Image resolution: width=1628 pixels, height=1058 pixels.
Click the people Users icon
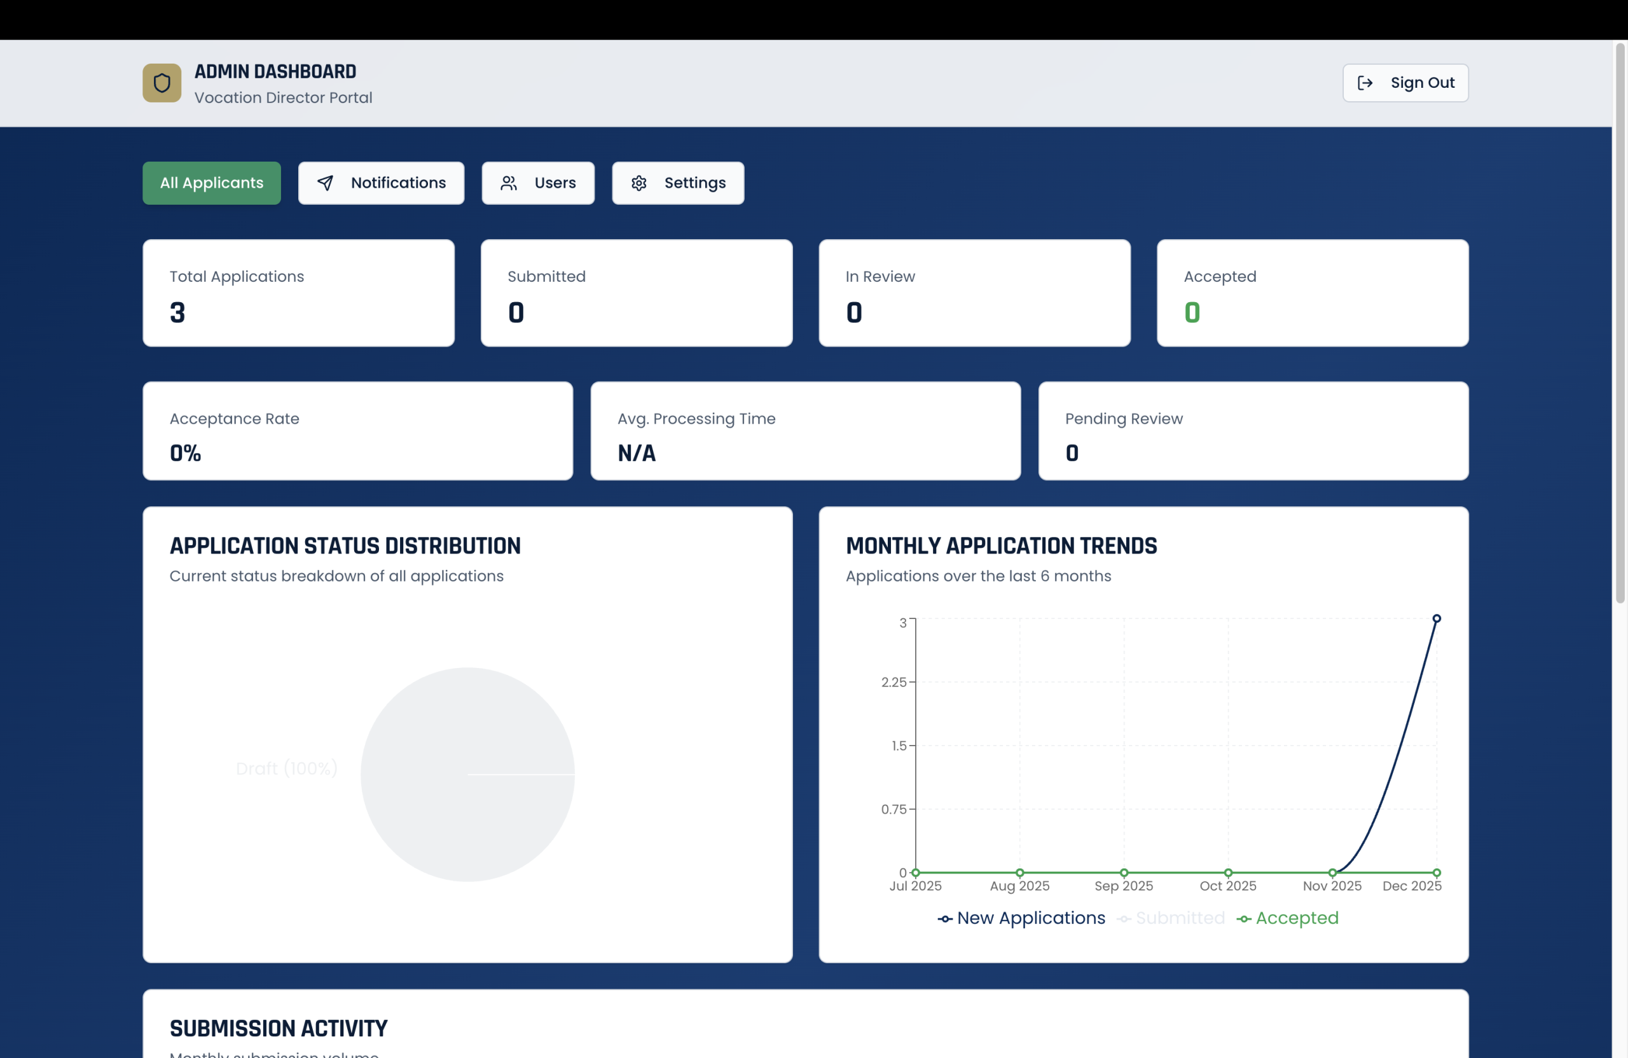(508, 183)
